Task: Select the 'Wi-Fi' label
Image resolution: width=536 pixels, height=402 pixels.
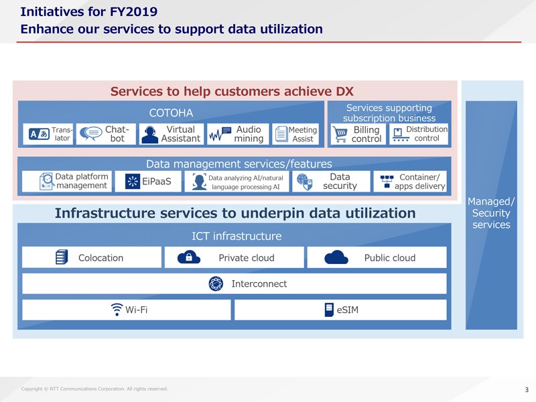Action: (x=136, y=310)
